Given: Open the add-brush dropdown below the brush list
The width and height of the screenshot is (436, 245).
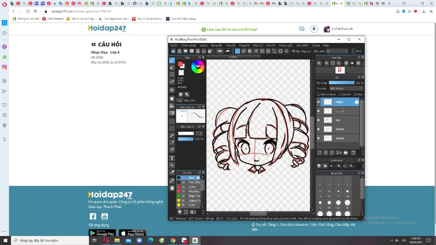Looking at the screenshot, I should [193, 212].
